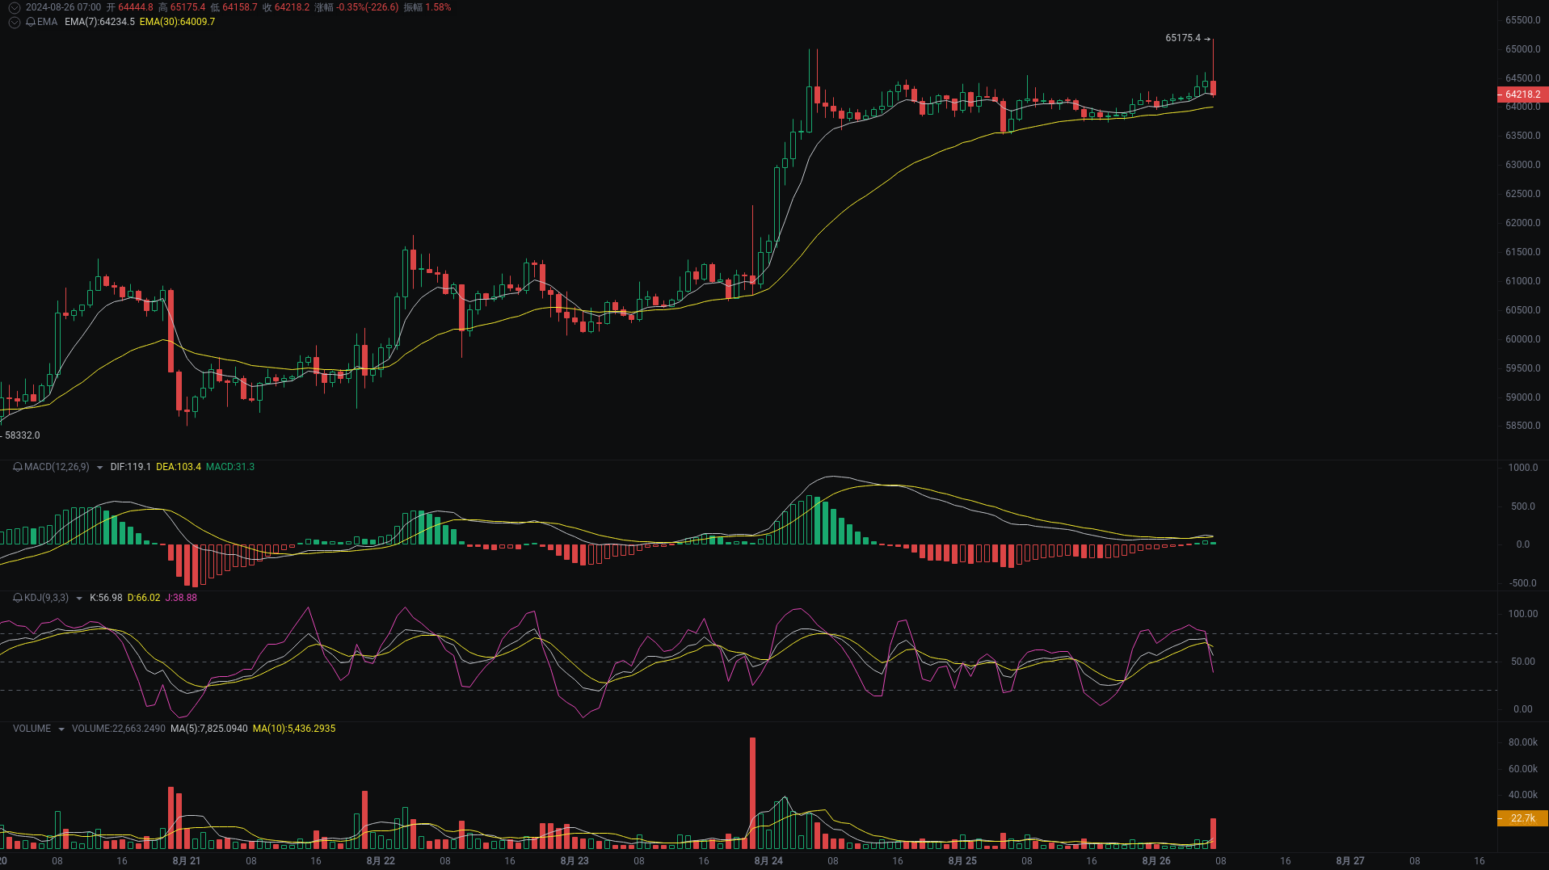Screen dimensions: 1549x870
Task: Click the alarm bell icon on MACD row
Action: [x=17, y=467]
